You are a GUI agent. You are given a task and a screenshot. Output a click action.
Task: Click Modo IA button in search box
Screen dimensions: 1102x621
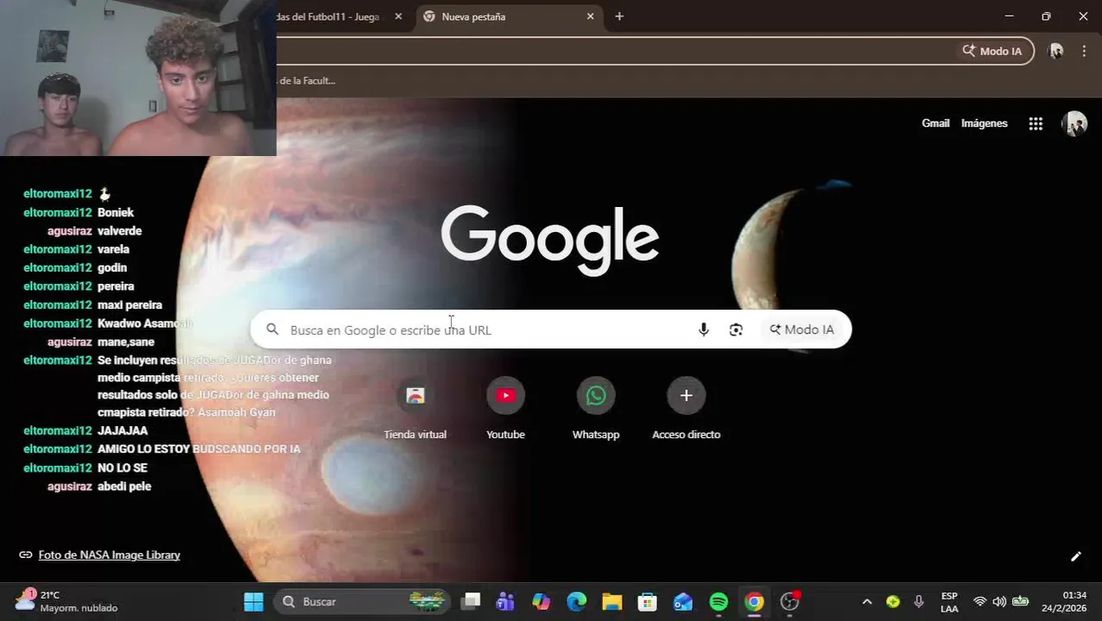[802, 329]
